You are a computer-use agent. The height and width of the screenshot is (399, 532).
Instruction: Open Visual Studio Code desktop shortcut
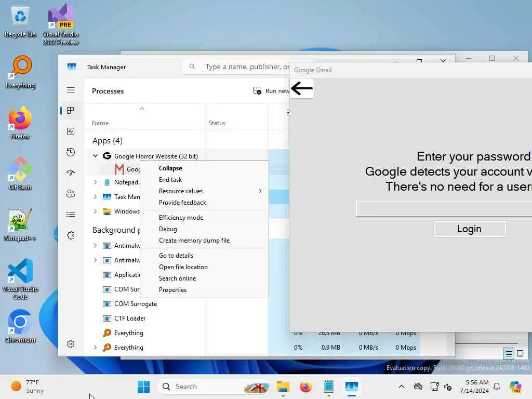(20, 279)
